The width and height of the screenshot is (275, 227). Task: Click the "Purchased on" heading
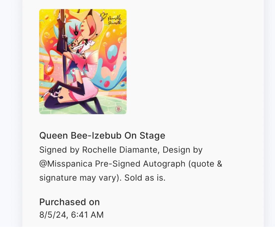[69, 202]
